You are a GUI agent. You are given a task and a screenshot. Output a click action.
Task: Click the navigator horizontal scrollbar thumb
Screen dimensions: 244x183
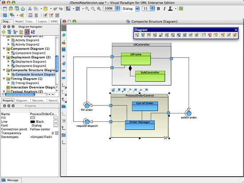[x=20, y=94]
